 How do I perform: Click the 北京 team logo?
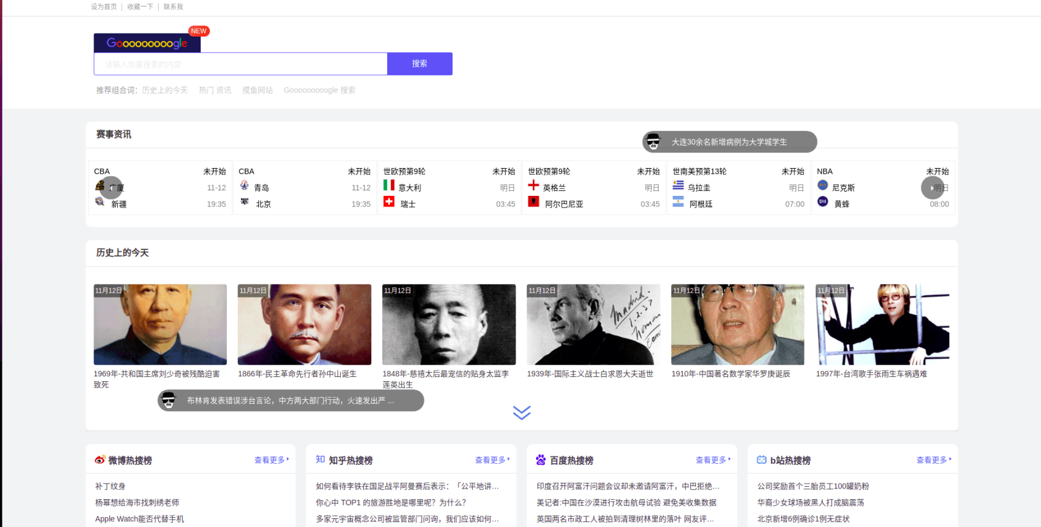tap(244, 201)
